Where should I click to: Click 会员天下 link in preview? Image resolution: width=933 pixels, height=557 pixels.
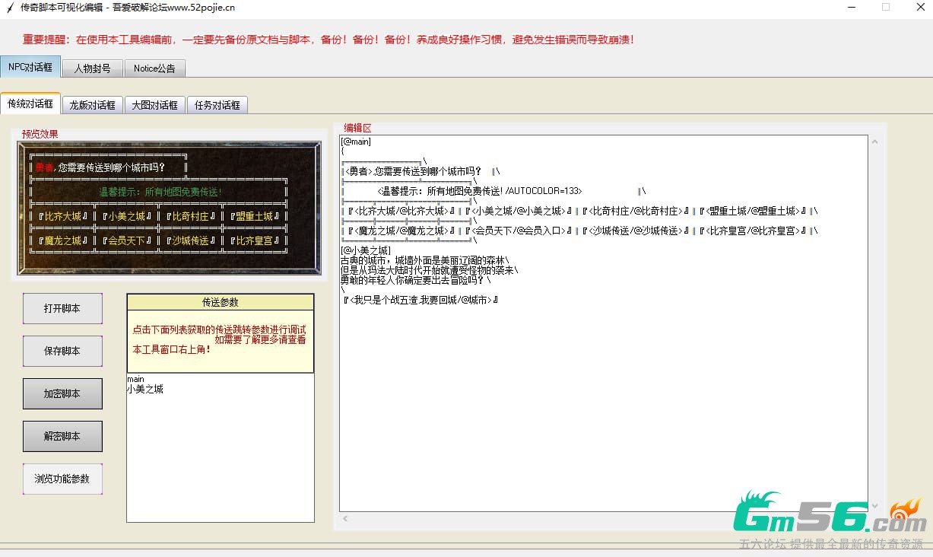126,240
